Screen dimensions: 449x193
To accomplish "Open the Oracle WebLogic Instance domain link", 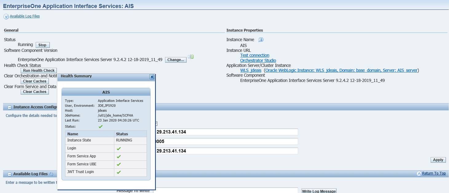I will click(341, 71).
